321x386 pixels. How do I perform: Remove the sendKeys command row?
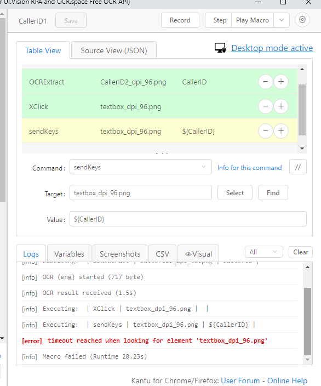click(x=266, y=130)
